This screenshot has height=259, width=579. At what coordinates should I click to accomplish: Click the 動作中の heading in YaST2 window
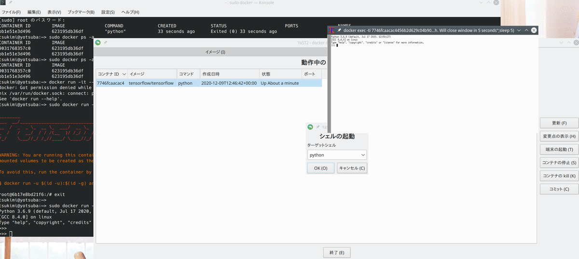click(313, 63)
